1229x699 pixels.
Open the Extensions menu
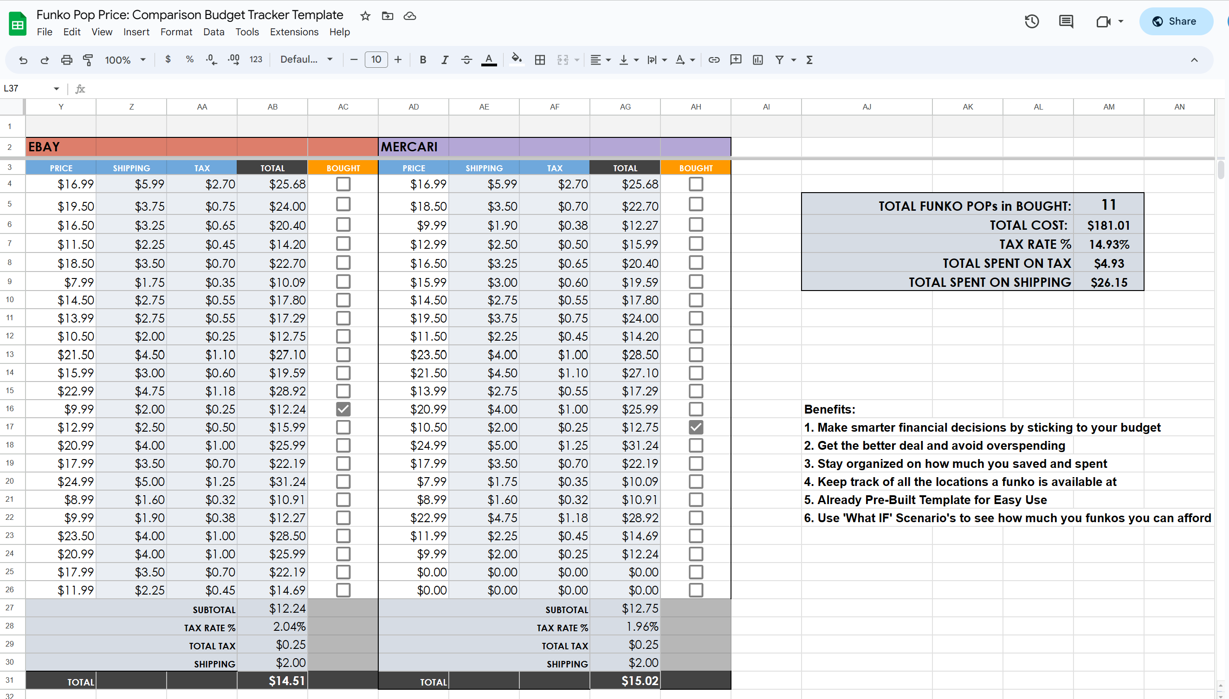[x=294, y=32]
